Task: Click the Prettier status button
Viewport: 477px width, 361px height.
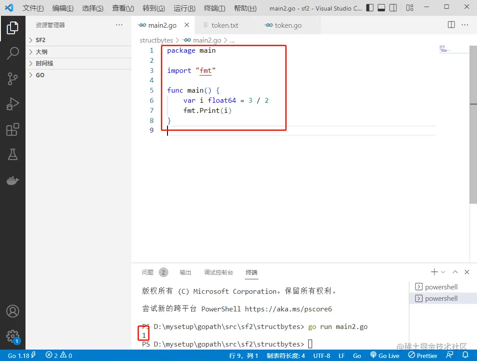Action: [423, 355]
